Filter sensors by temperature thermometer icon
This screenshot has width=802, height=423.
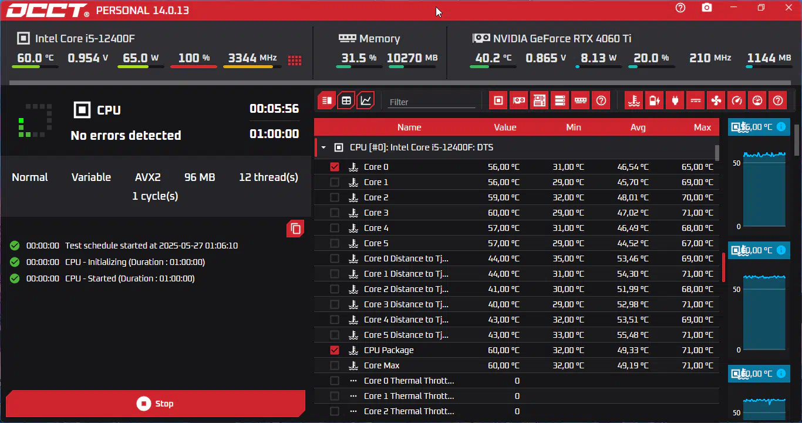[x=633, y=100]
